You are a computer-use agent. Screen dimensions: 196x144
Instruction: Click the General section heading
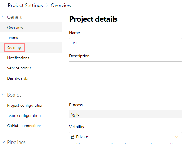click(15, 17)
